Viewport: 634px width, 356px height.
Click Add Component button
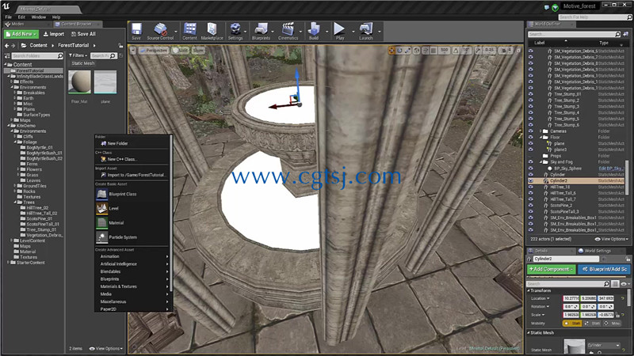point(551,269)
